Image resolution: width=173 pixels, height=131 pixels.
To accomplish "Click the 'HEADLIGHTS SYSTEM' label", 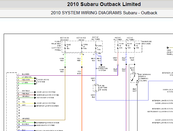I will (x=45, y=125).
